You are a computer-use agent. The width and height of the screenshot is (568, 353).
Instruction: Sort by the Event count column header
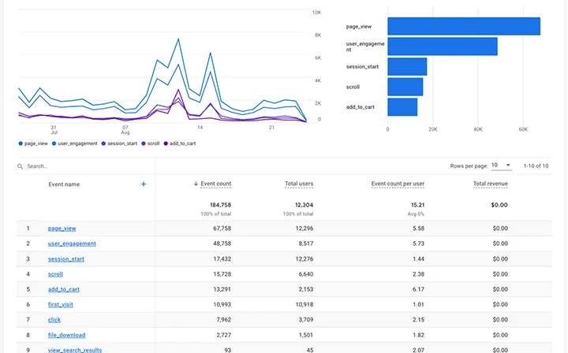216,184
